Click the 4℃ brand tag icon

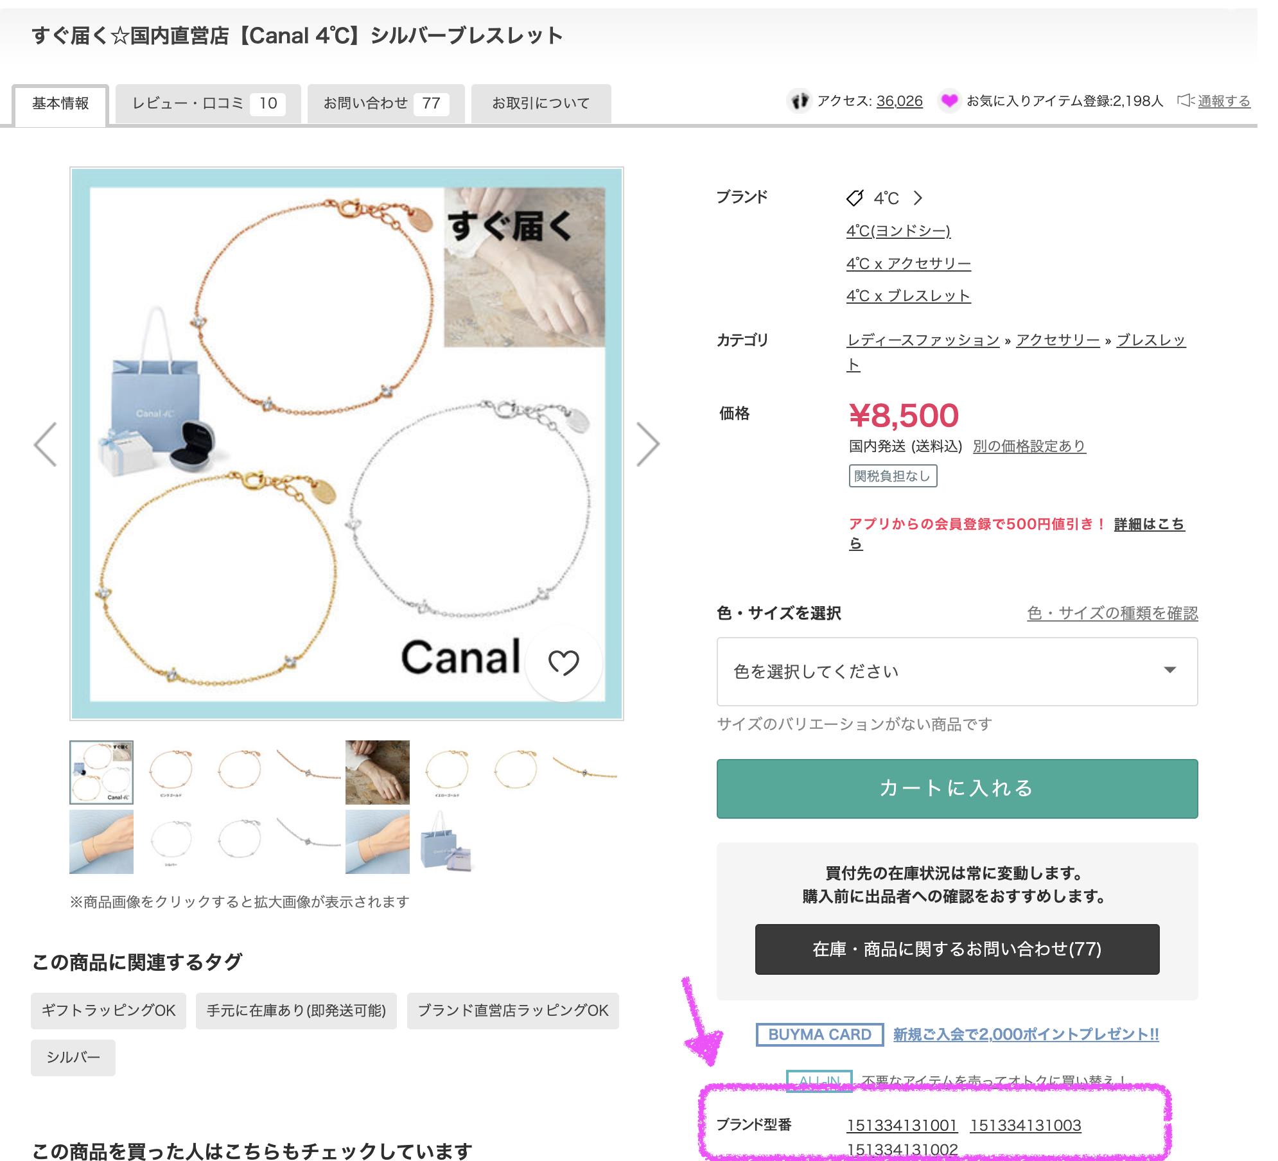[855, 198]
